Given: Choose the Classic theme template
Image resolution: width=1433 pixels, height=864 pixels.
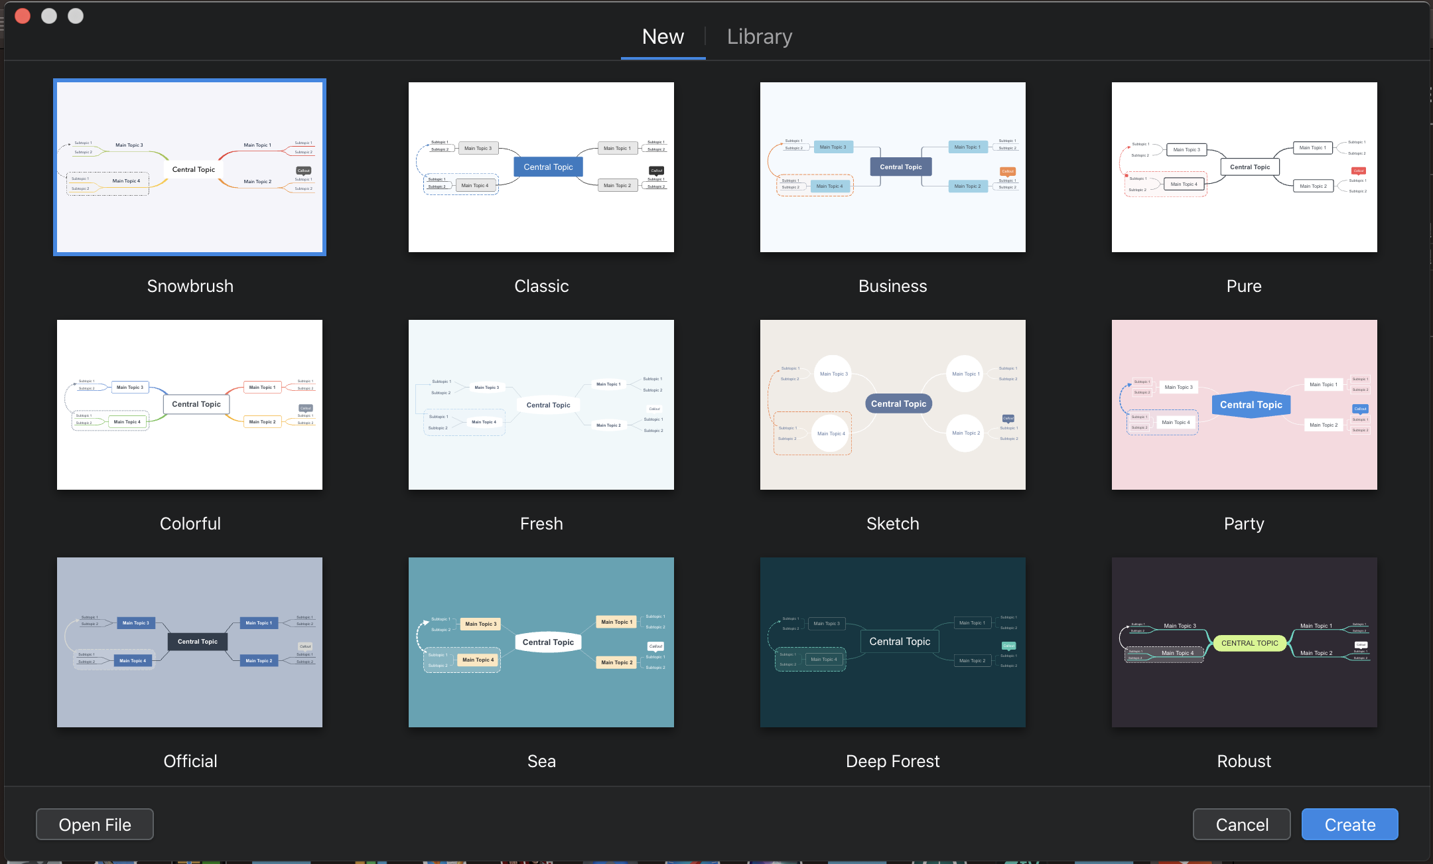Looking at the screenshot, I should point(541,167).
